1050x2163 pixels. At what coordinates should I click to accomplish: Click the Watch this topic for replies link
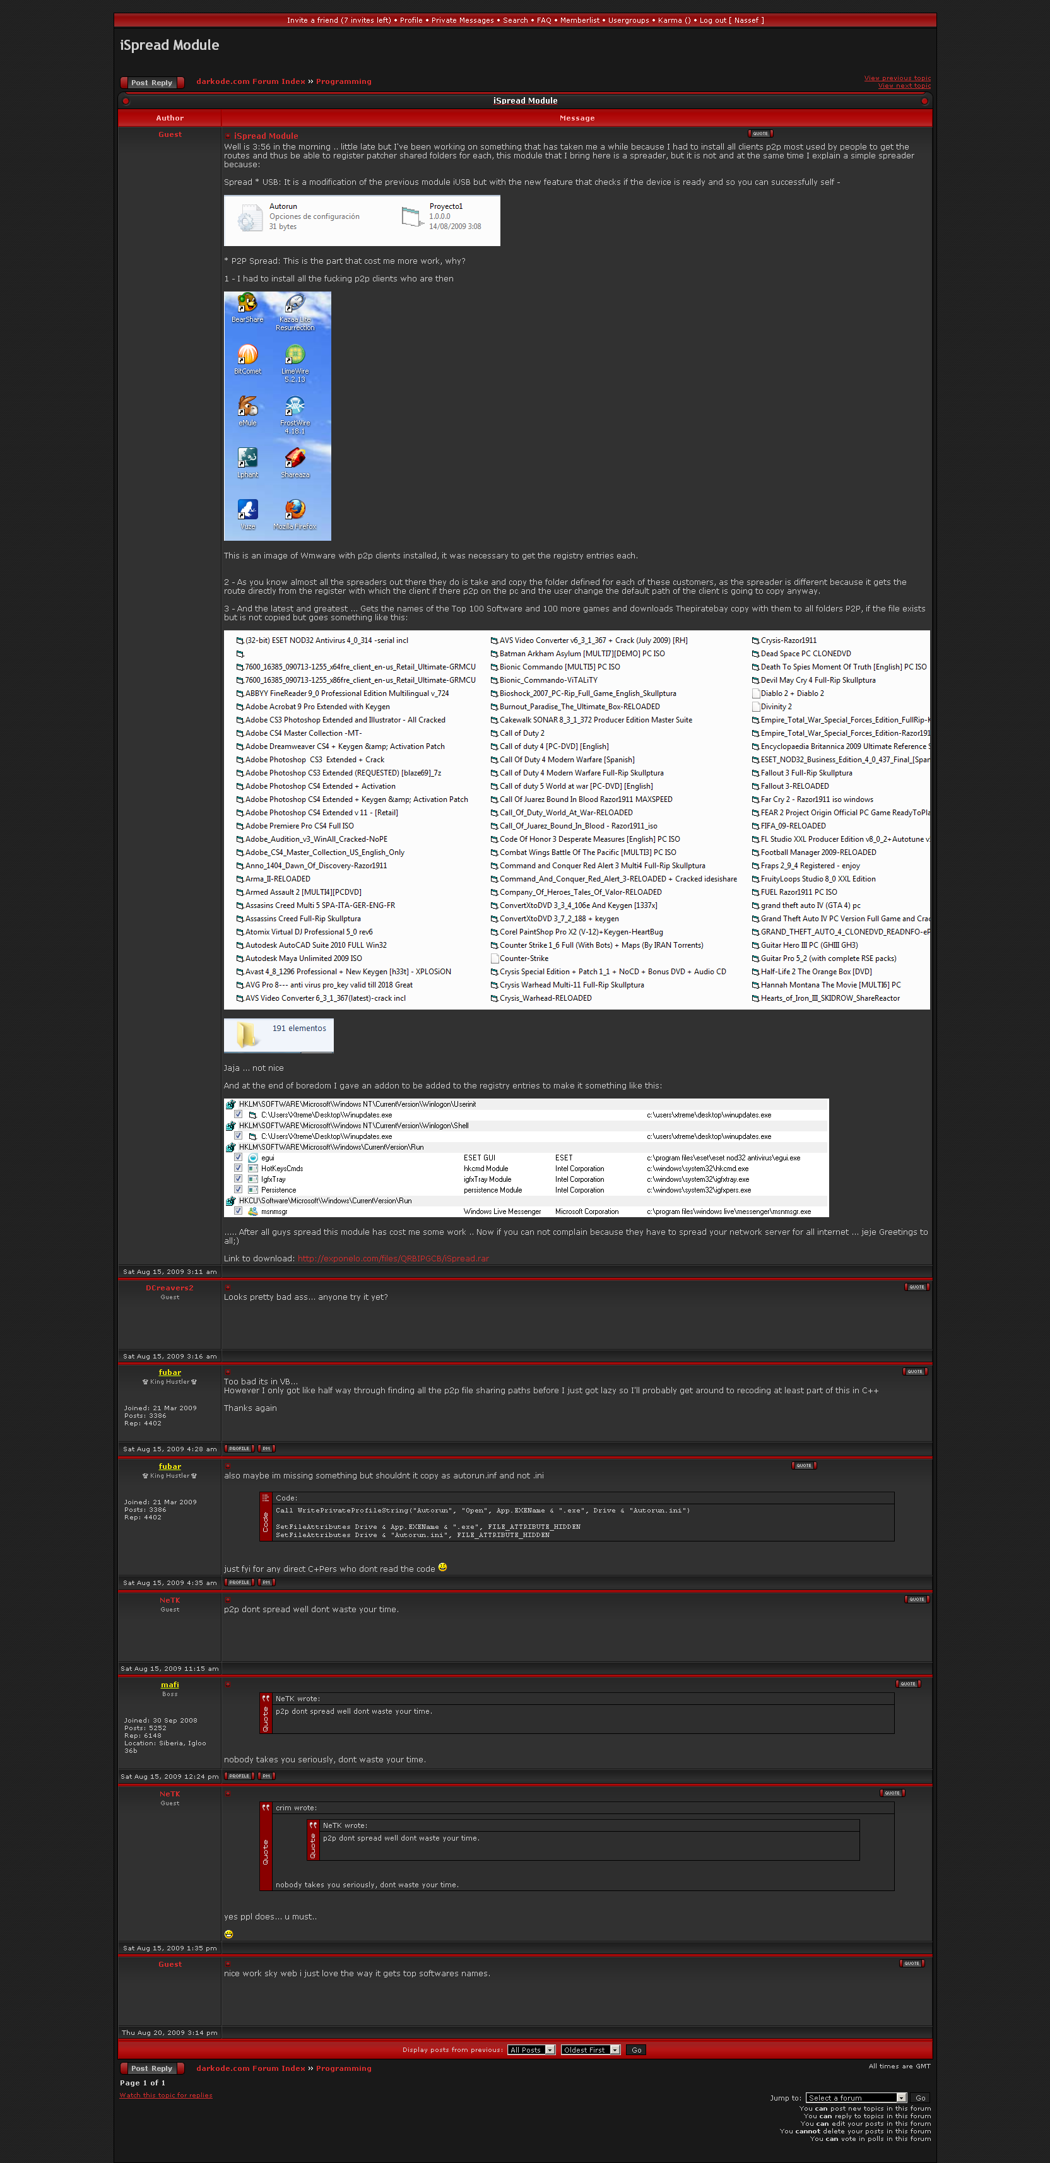165,2095
